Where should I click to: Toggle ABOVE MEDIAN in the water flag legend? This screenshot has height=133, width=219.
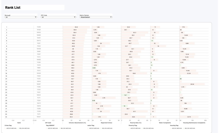point(93,128)
